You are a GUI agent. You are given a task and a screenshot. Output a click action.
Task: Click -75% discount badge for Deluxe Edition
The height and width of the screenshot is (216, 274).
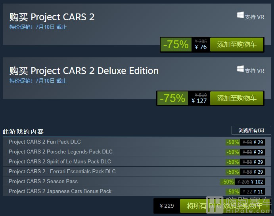(x=172, y=98)
